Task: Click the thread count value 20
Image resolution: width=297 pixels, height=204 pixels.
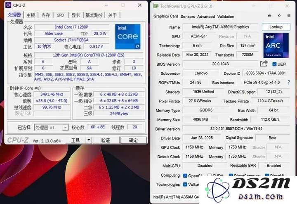Action: pyautogui.click(x=135, y=127)
